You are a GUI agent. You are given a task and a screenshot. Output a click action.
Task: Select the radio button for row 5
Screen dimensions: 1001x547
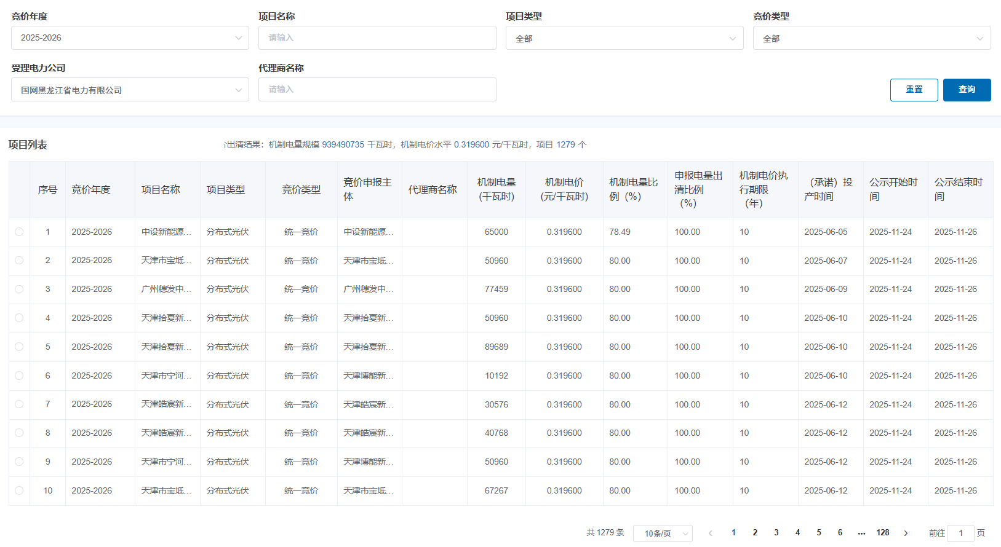[19, 347]
